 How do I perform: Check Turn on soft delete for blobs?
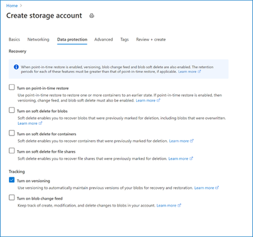click(11, 110)
